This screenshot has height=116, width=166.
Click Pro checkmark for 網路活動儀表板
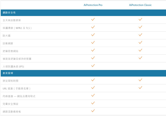click(93, 111)
